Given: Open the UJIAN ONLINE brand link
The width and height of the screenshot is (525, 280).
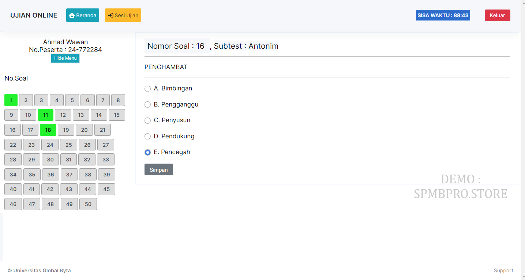Looking at the screenshot, I should (x=34, y=15).
